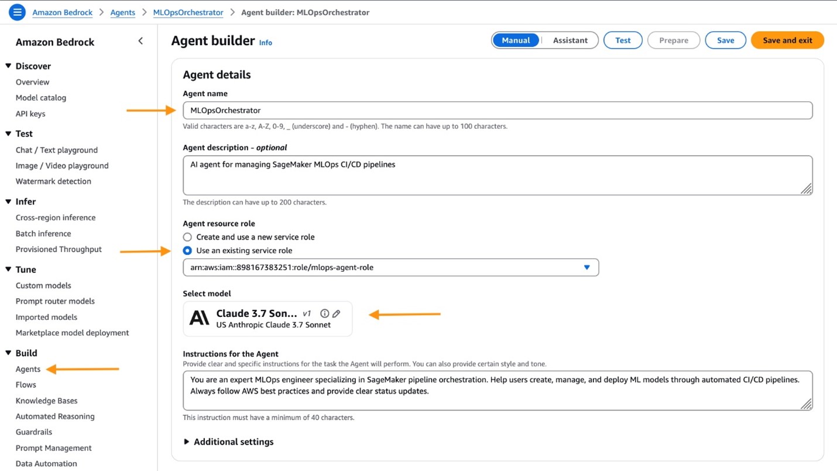Click the Amazon Bedrock breadcrumb link
Screen dimensions: 837x471
coord(62,12)
